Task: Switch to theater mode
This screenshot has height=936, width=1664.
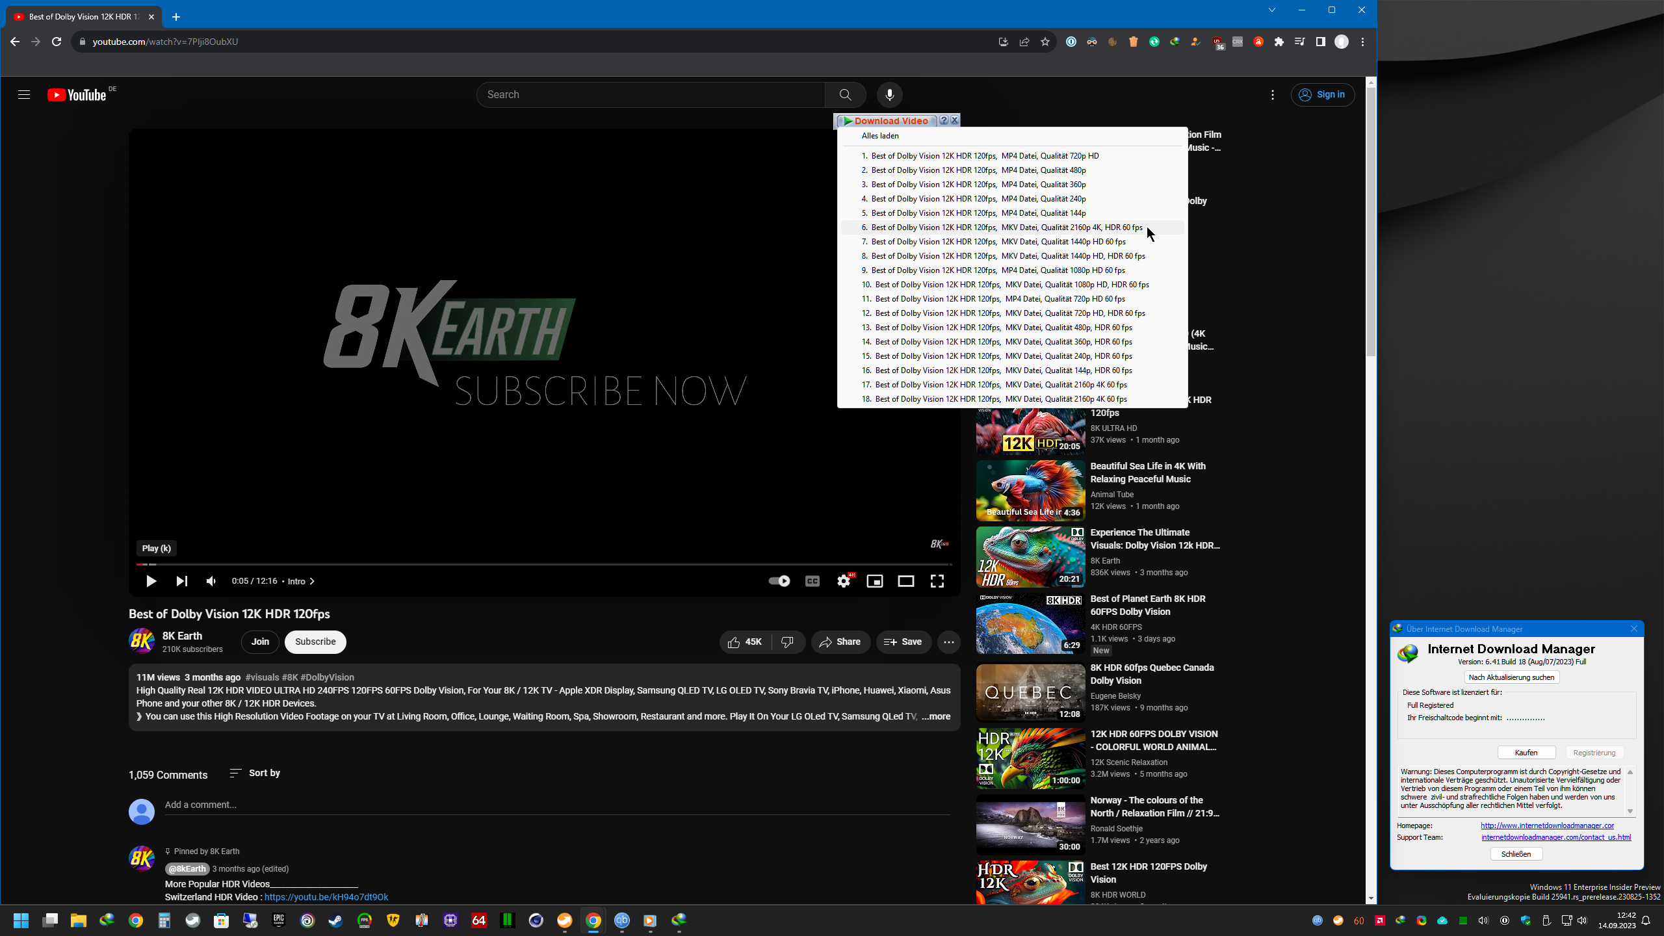Action: (x=906, y=581)
